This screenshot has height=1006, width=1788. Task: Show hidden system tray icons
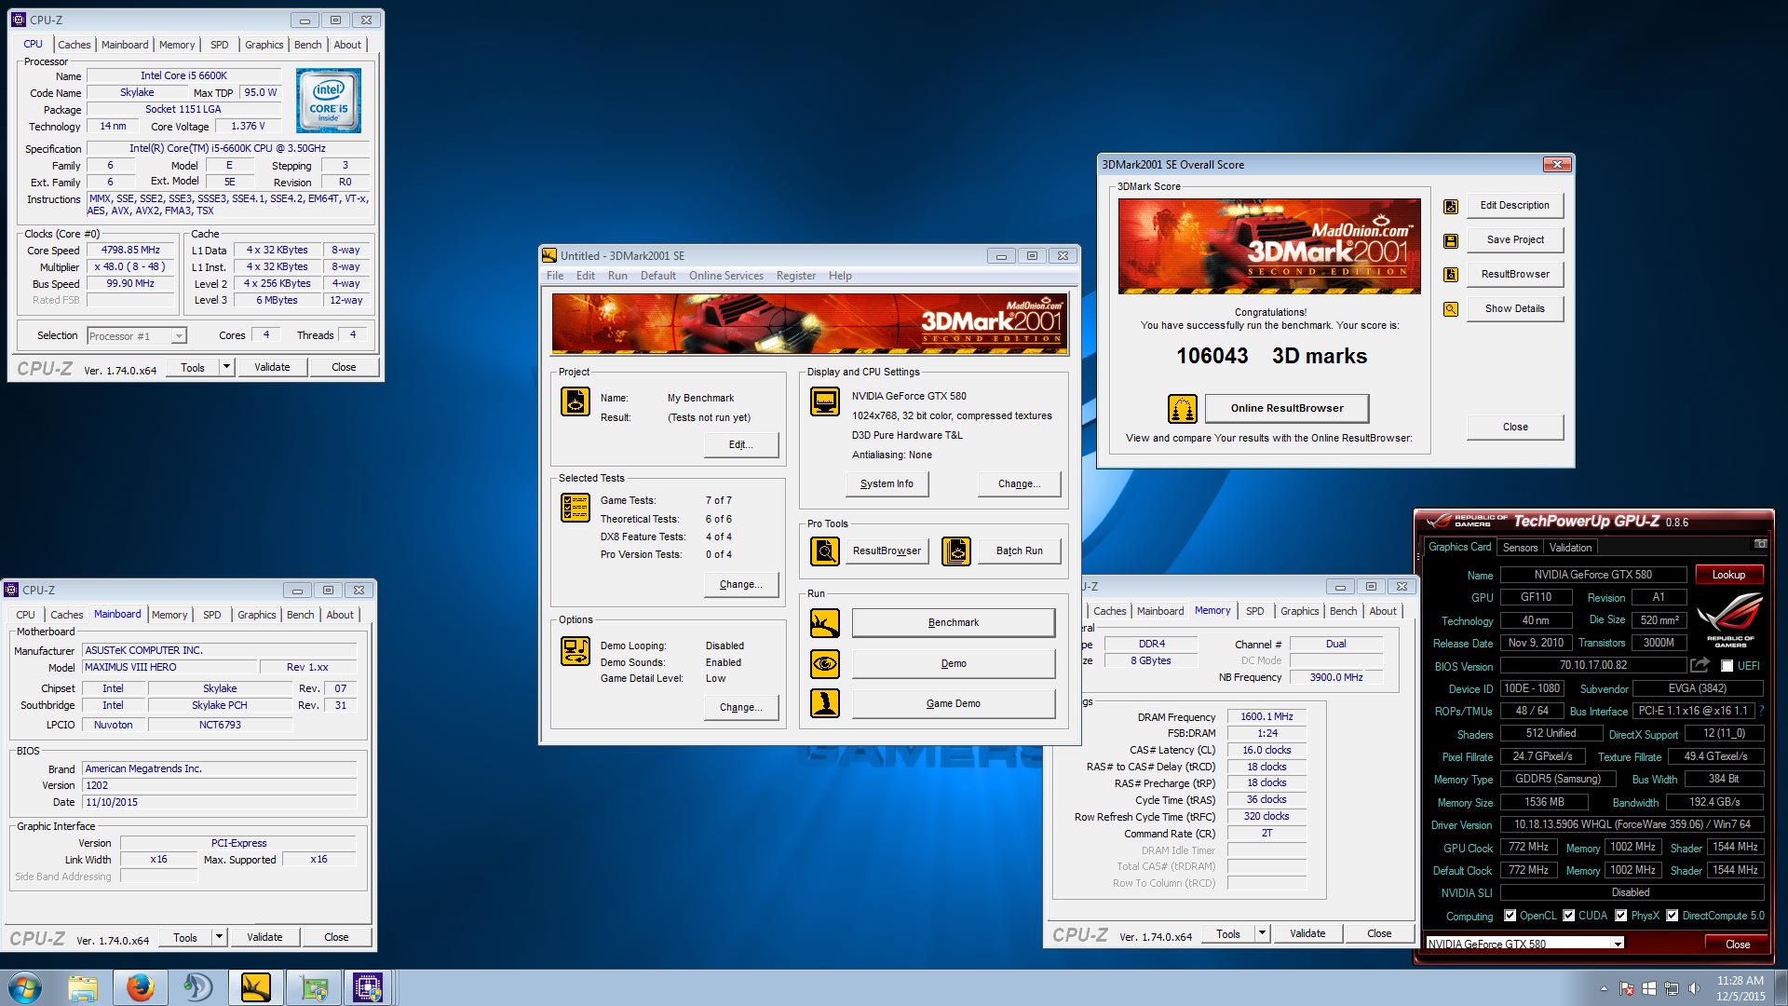1604,988
